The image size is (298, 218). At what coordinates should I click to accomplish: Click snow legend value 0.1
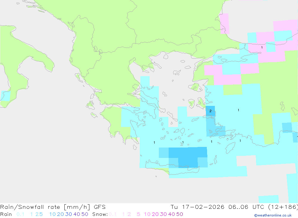coord(113,214)
